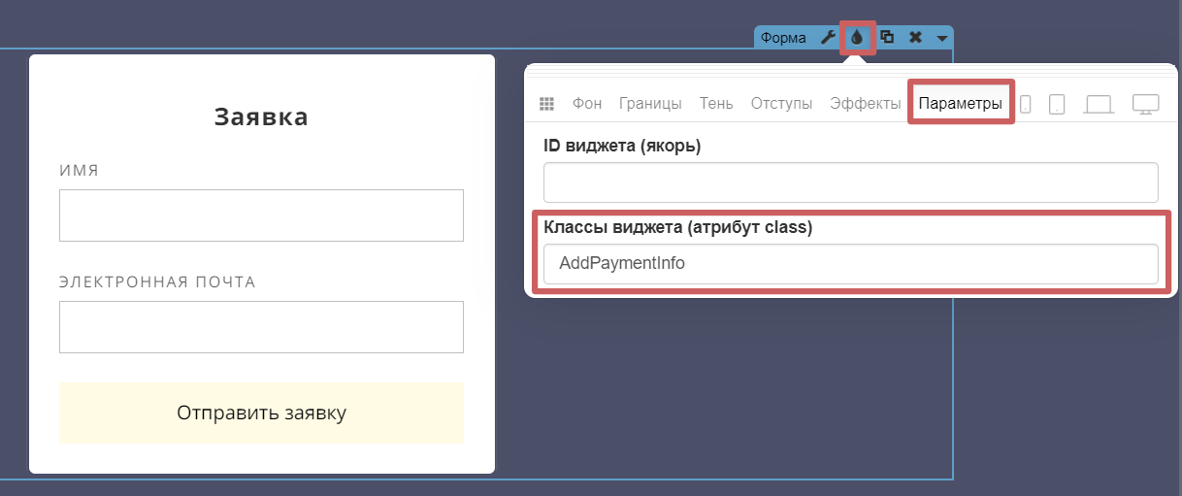Switch to the Тень tab
The height and width of the screenshot is (496, 1182).
(x=716, y=104)
